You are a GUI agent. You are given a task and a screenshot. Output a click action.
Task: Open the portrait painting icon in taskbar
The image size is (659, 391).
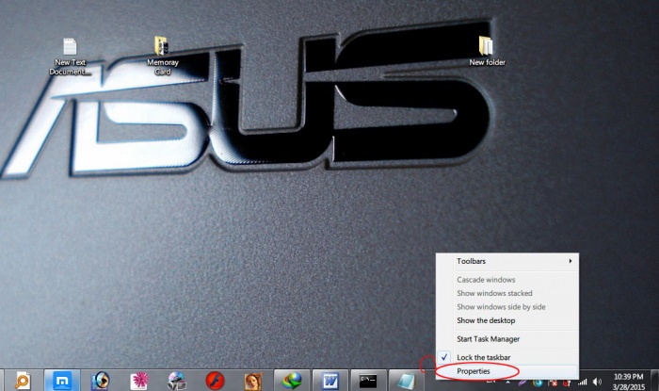253,382
